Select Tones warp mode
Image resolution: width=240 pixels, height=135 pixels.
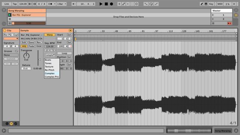52,63
